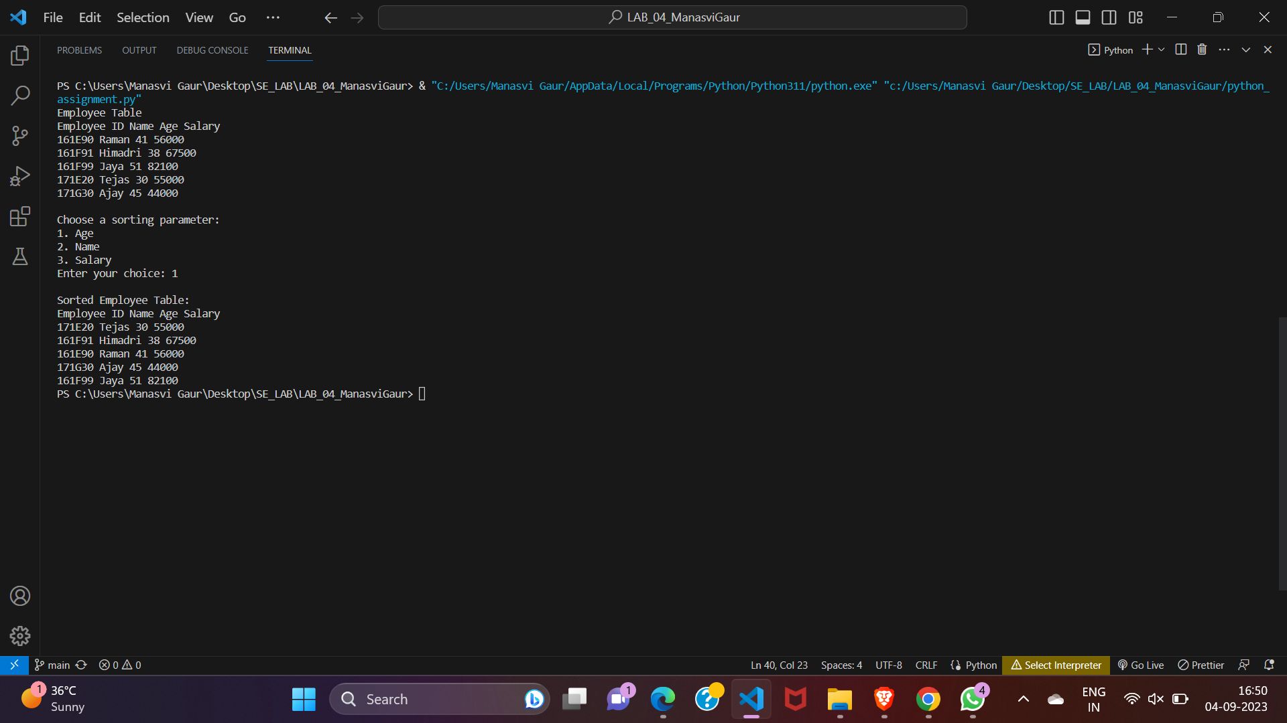Open the Edit menu
Image resolution: width=1287 pixels, height=723 pixels.
tap(90, 17)
